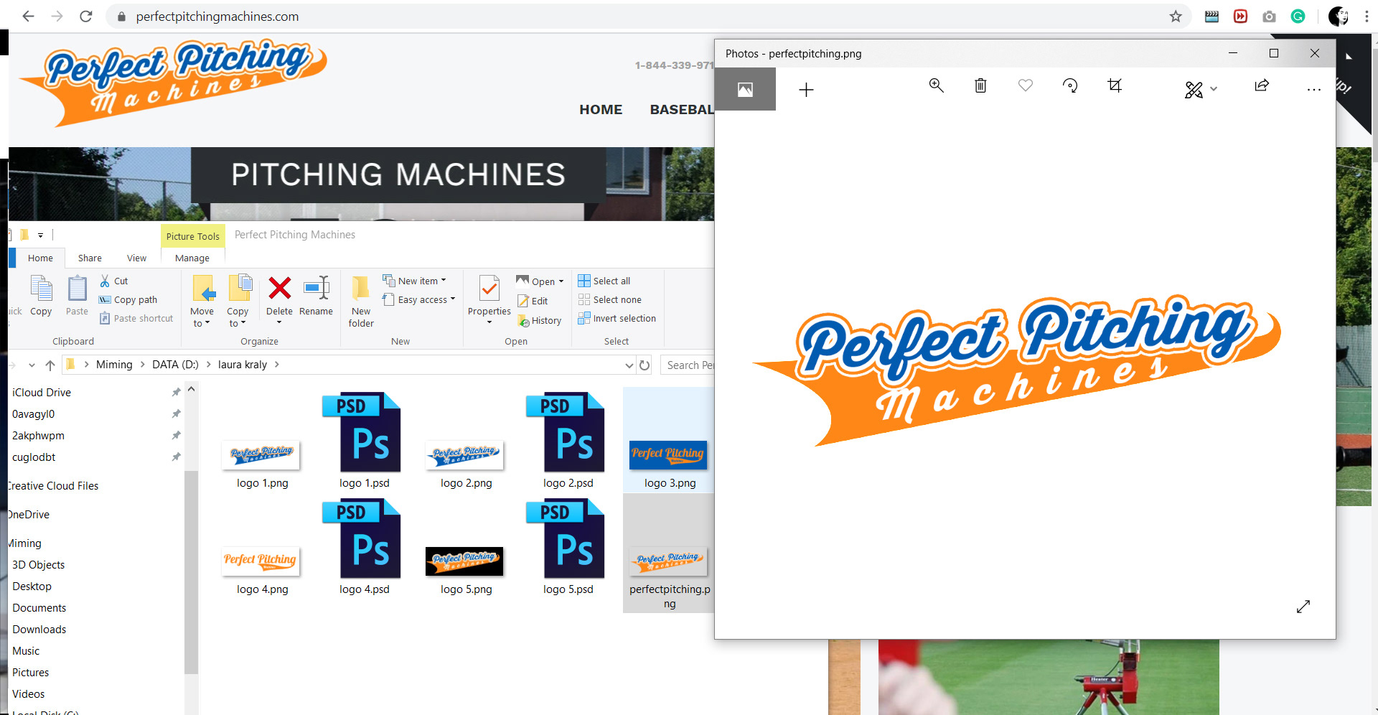
Task: Open the See more menu in Photos
Action: tap(1313, 90)
